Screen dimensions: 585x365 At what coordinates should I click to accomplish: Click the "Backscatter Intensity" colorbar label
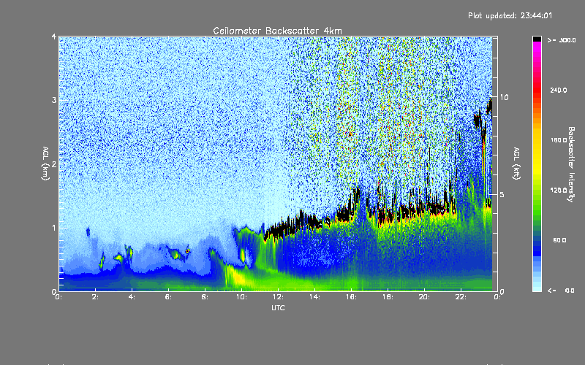(x=571, y=164)
